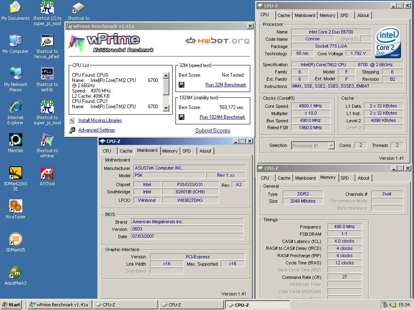
Task: Open ATITool desktop shortcut
Action: (x=47, y=176)
